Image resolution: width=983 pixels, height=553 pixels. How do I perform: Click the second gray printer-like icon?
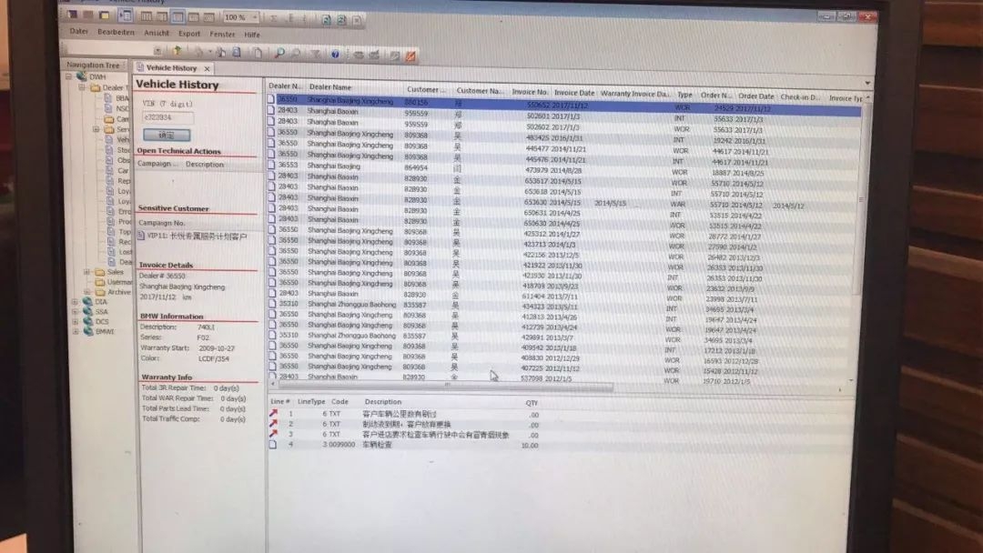[374, 55]
